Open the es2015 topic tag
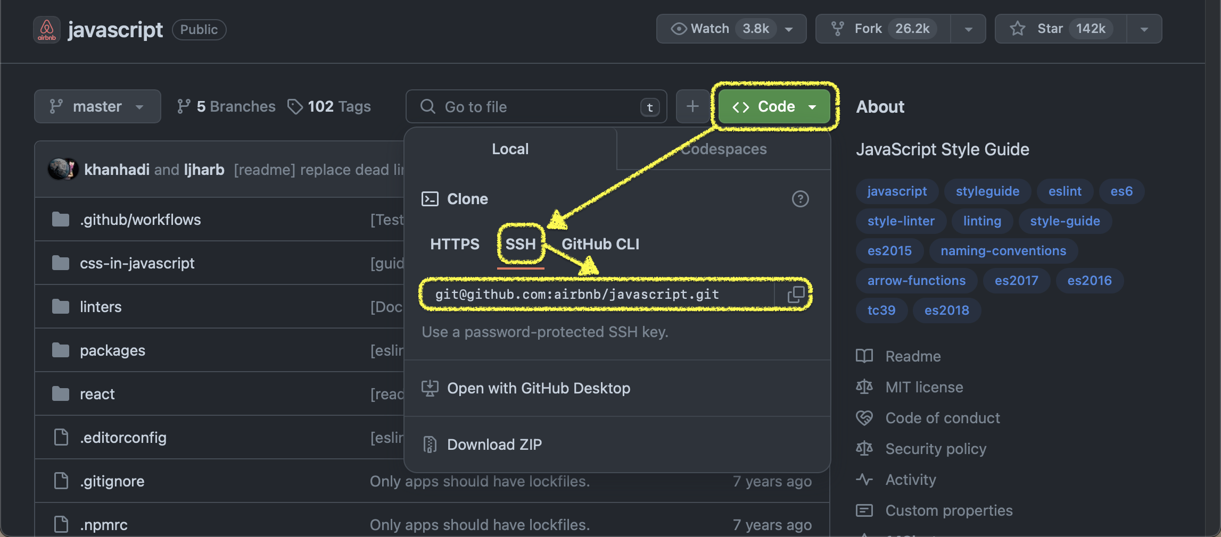The image size is (1221, 537). (x=889, y=250)
